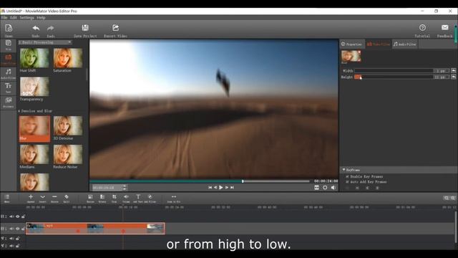Click the circular loop icon in player
Screen dimensions: 458x258
[325, 188]
